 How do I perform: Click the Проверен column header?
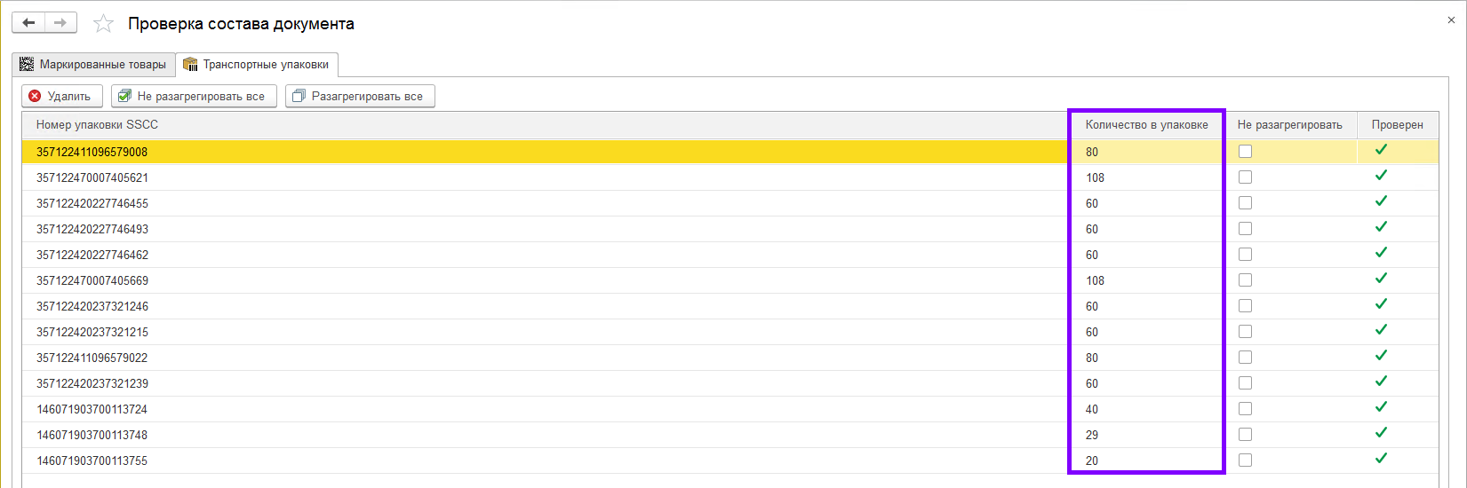[1397, 125]
